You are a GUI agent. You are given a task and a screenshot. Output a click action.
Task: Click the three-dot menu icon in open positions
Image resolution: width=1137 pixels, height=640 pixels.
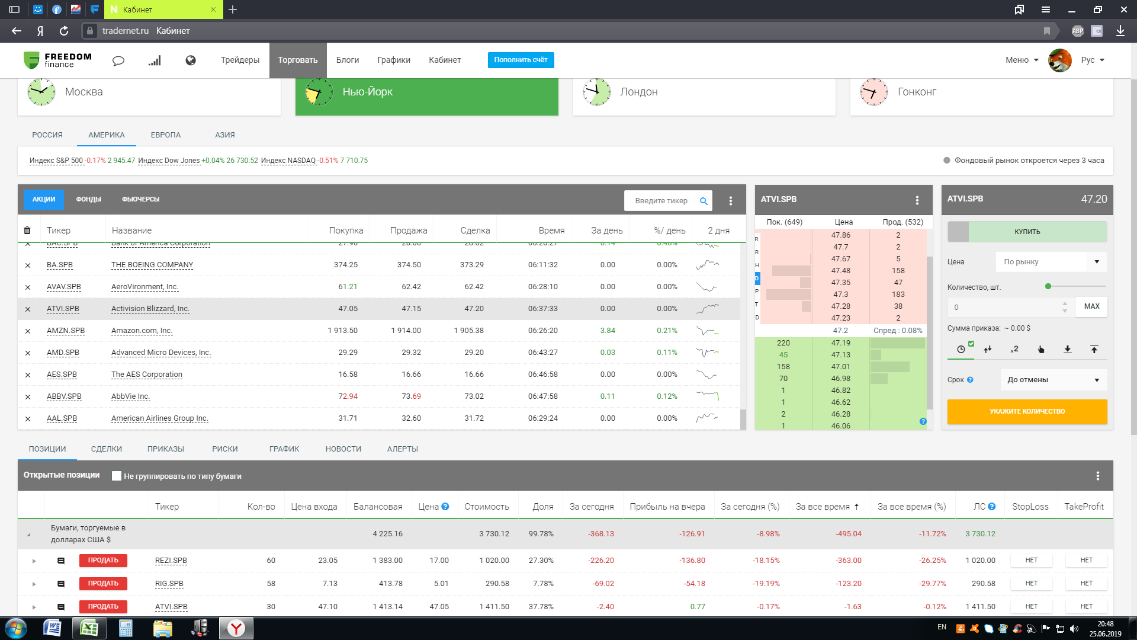click(1098, 475)
